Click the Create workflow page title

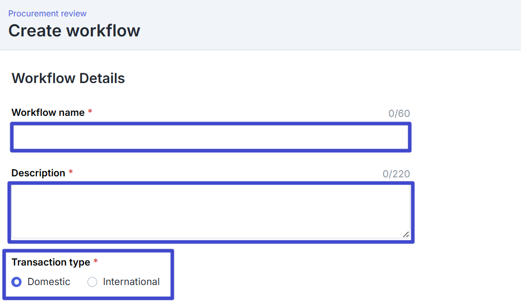pos(74,31)
